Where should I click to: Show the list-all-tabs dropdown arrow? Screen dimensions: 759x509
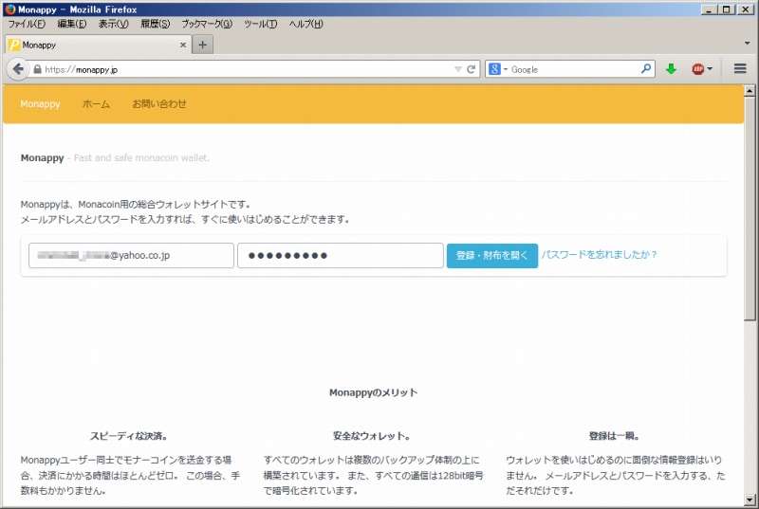point(747,44)
